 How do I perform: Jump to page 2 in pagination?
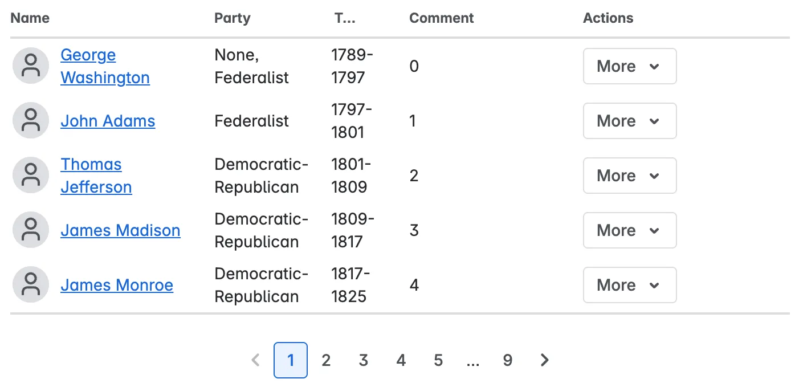pos(326,360)
